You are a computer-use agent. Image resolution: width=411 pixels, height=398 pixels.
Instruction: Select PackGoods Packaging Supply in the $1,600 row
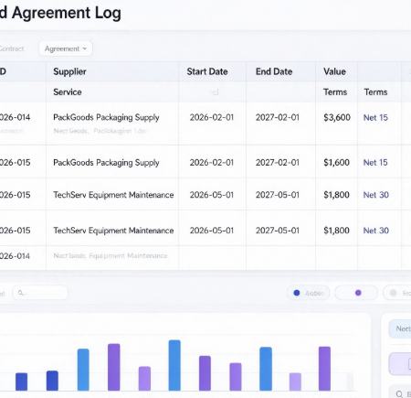106,163
